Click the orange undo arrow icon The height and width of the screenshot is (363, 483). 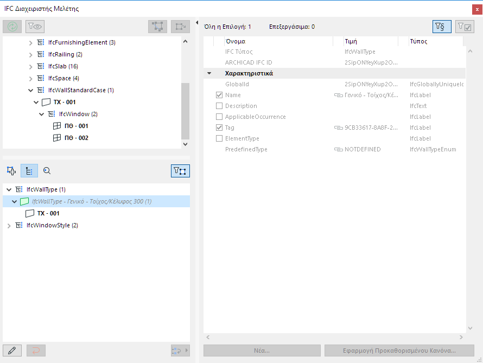pyautogui.click(x=36, y=351)
